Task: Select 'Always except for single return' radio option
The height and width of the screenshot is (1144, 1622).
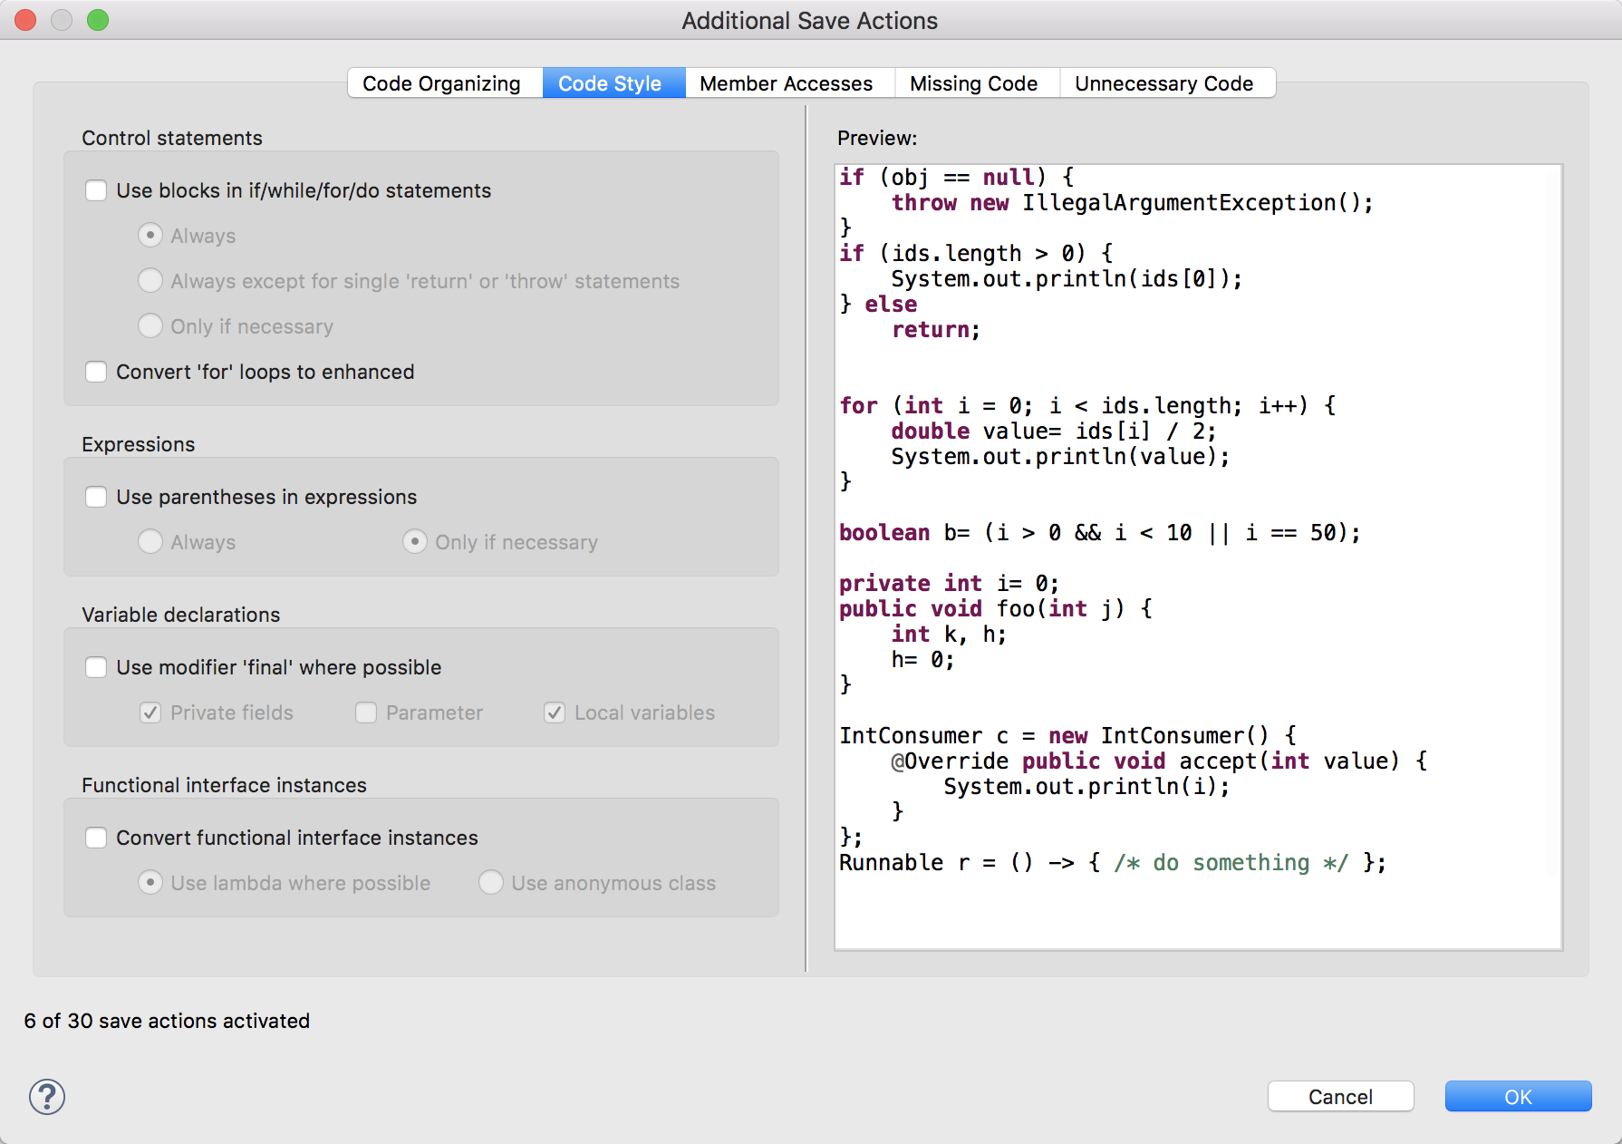Action: pos(150,281)
